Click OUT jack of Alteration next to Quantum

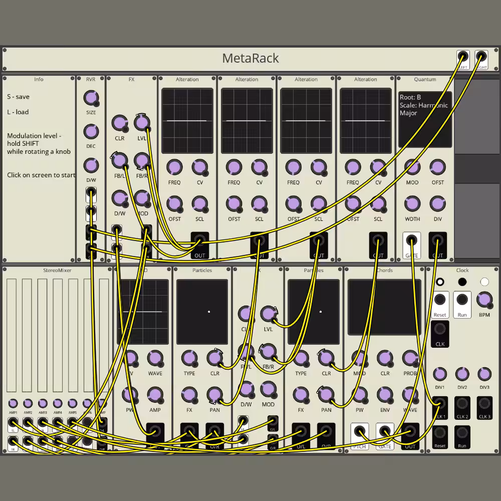point(378,240)
